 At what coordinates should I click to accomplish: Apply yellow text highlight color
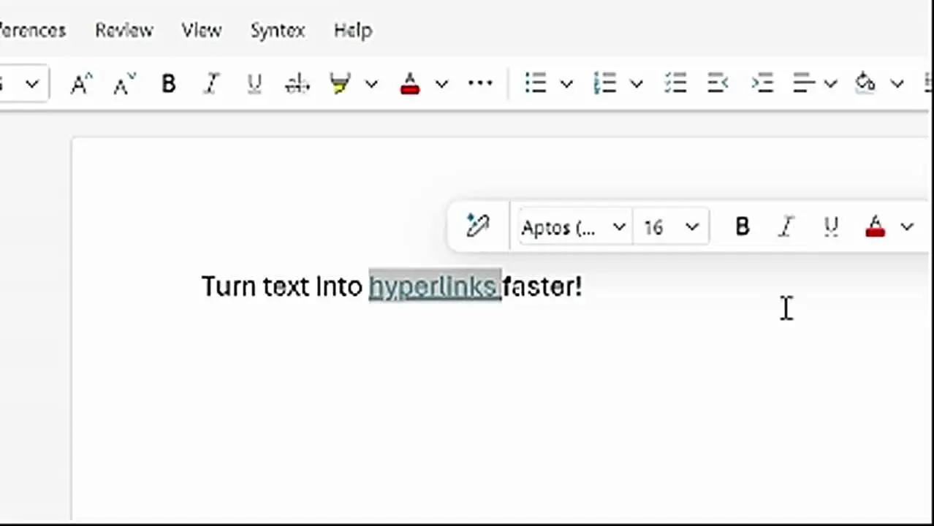340,84
